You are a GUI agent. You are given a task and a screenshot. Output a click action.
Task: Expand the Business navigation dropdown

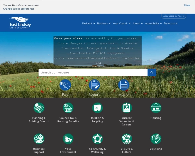point(104,23)
